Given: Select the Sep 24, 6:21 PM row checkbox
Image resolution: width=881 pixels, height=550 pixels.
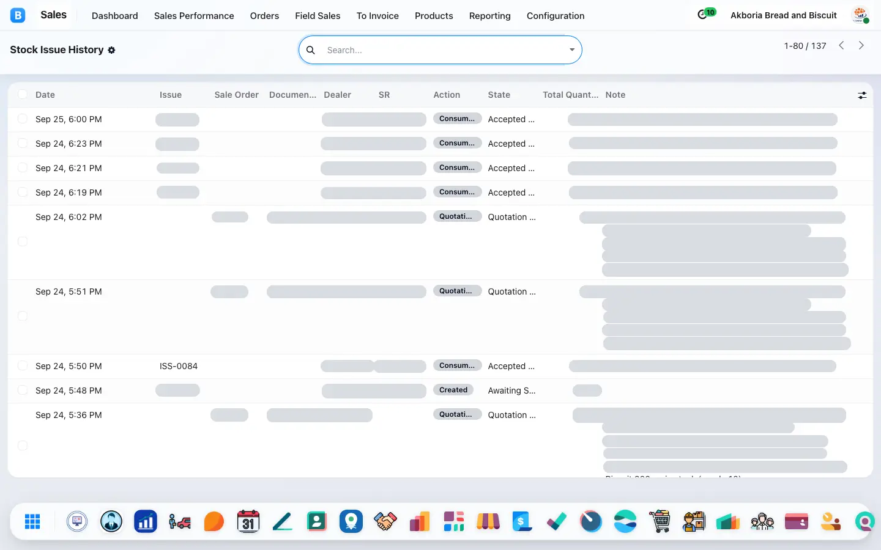Looking at the screenshot, I should (23, 167).
